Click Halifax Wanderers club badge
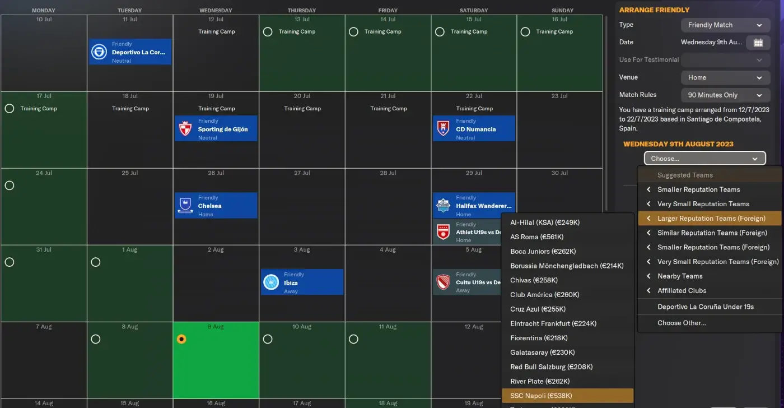This screenshot has height=408, width=784. (x=443, y=206)
